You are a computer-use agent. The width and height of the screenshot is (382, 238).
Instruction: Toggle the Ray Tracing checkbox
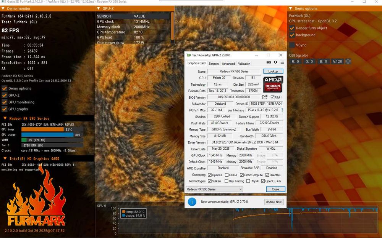(226, 181)
